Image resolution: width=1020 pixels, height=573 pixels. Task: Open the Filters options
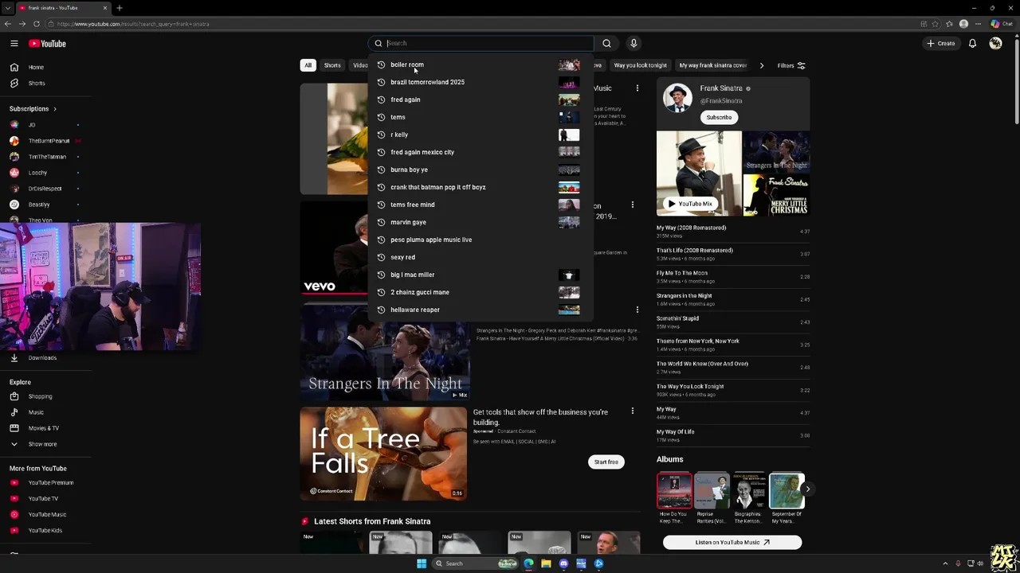coord(791,65)
